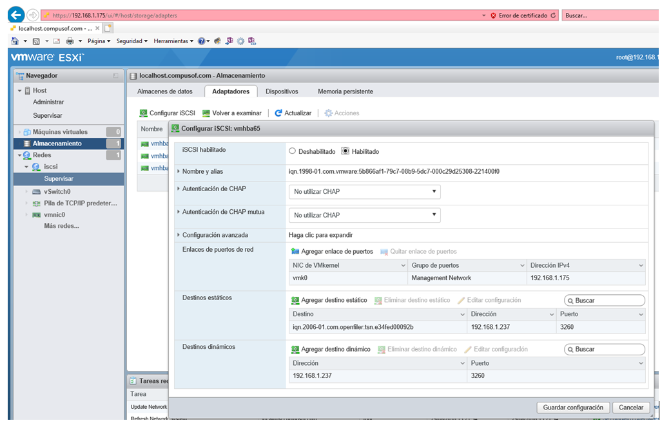Screen dimensions: 671x432
Task: Click the Acciones gear icon
Action: point(328,113)
